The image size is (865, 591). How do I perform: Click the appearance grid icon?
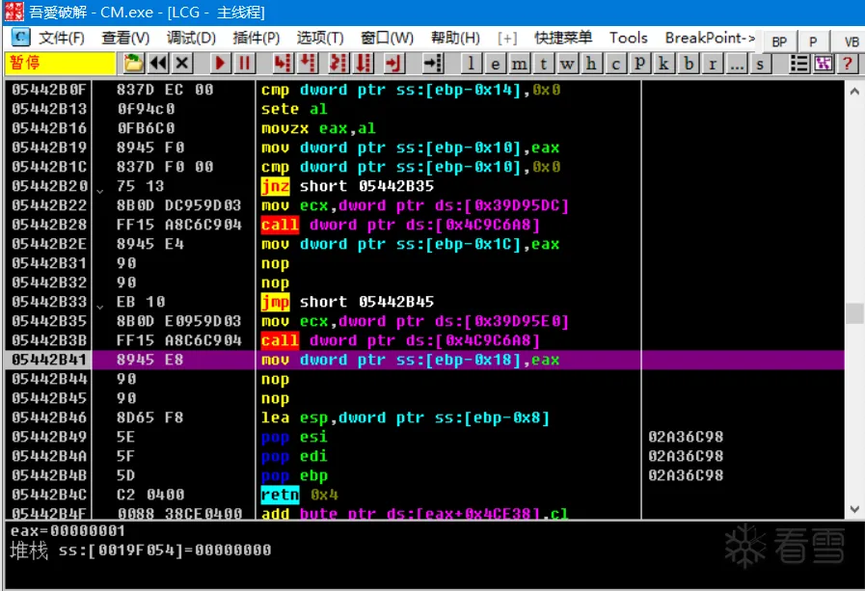[824, 64]
